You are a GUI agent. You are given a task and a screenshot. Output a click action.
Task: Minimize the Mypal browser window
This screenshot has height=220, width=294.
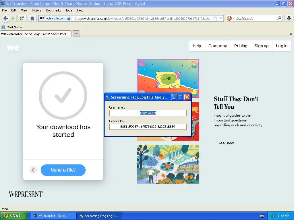click(x=277, y=3)
